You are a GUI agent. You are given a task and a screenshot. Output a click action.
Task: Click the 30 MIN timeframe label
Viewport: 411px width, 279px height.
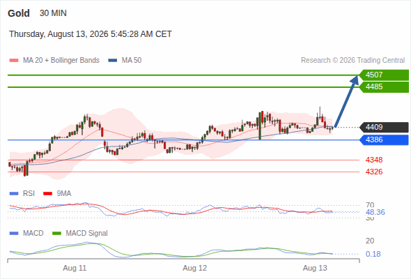tap(53, 13)
